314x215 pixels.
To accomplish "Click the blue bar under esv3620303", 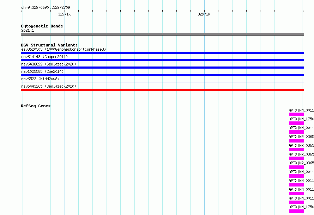I will 162,53.
